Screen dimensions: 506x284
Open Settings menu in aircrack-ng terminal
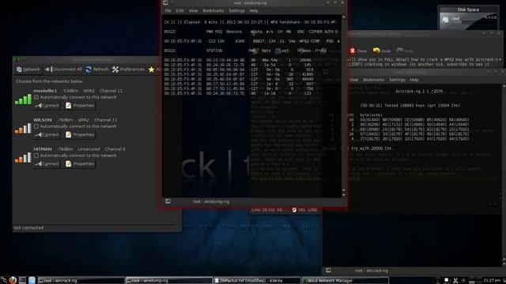pyautogui.click(x=397, y=80)
